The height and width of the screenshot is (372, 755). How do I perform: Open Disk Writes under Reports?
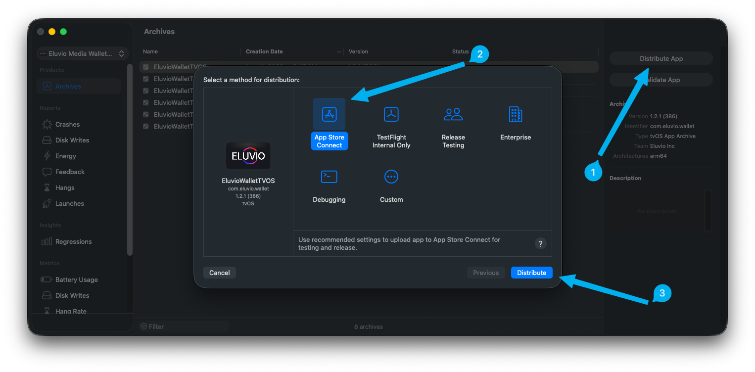79,140
